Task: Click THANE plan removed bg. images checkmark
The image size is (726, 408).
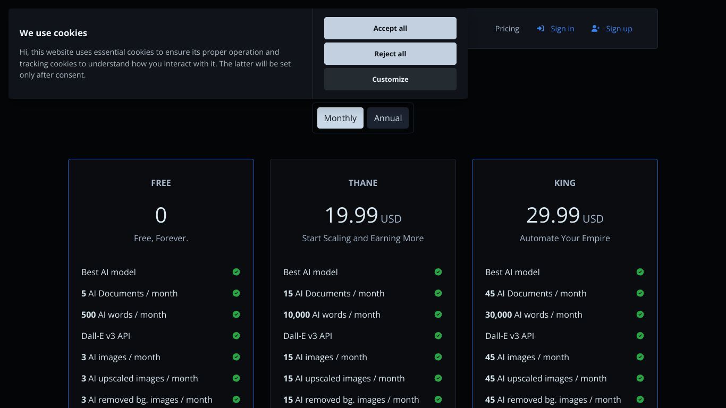Action: pyautogui.click(x=438, y=399)
